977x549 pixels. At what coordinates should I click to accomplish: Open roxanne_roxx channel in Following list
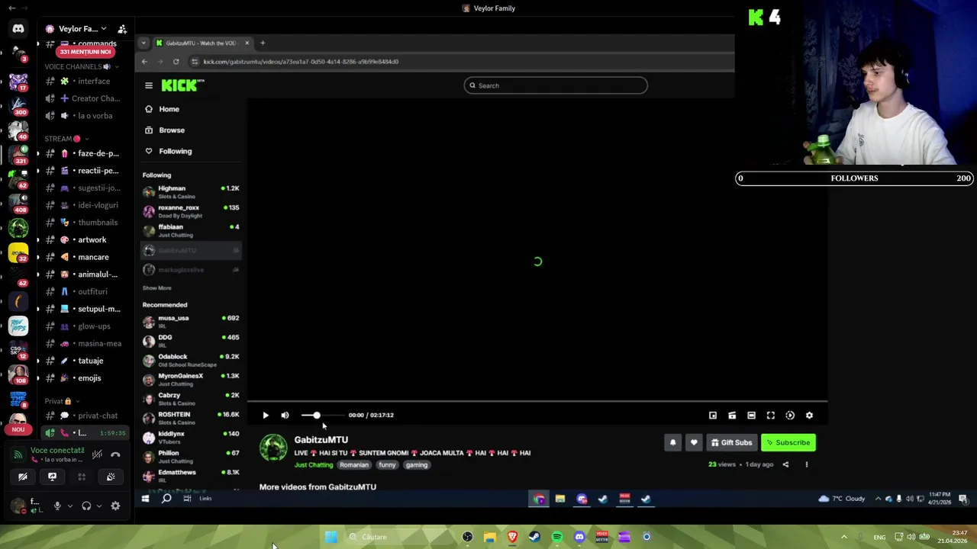191,210
